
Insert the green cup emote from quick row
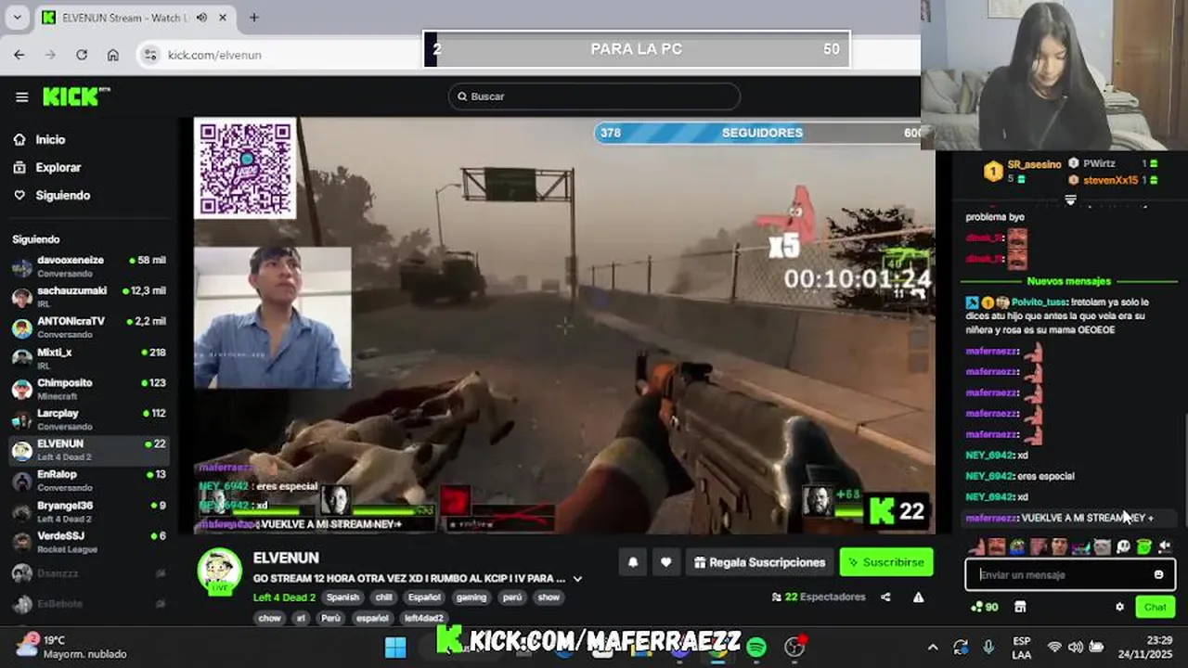click(1143, 546)
